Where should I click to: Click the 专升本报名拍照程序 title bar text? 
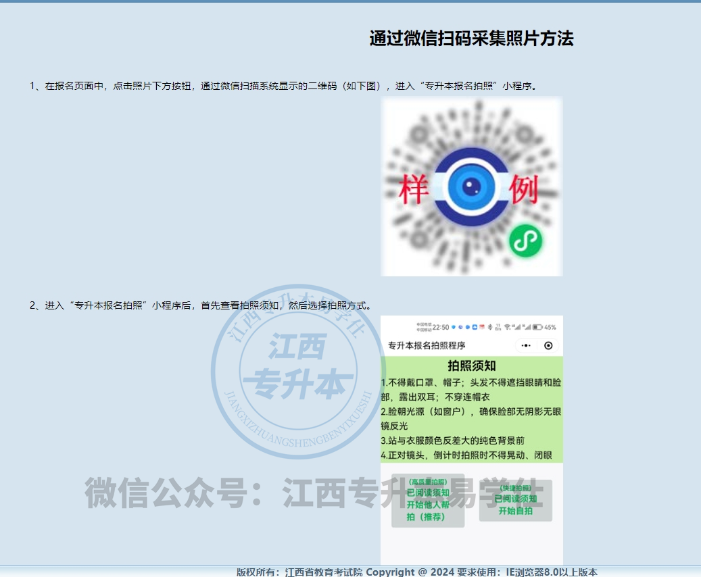(x=427, y=345)
